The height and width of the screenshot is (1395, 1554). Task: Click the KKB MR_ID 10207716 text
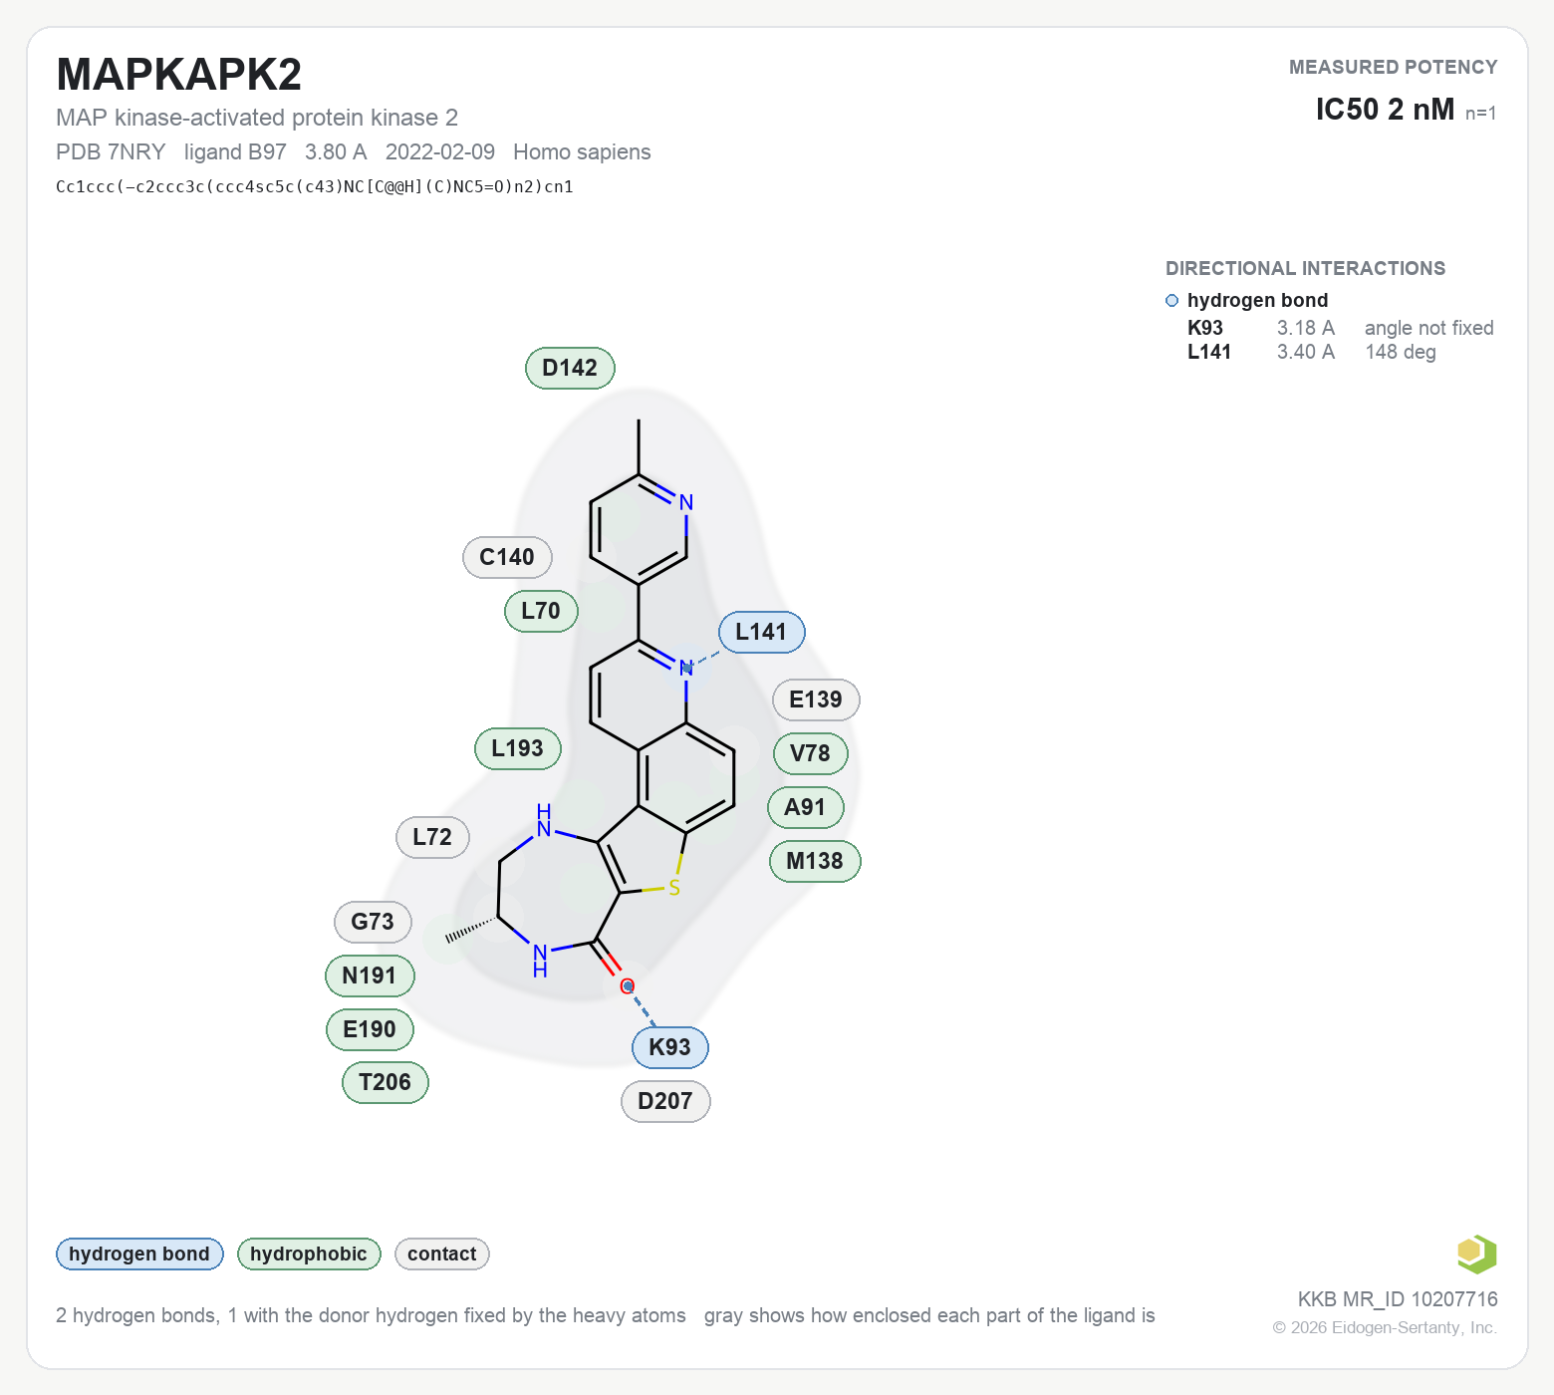coord(1398,1299)
